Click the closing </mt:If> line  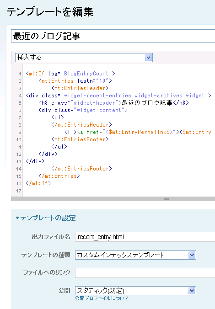[x=38, y=183]
